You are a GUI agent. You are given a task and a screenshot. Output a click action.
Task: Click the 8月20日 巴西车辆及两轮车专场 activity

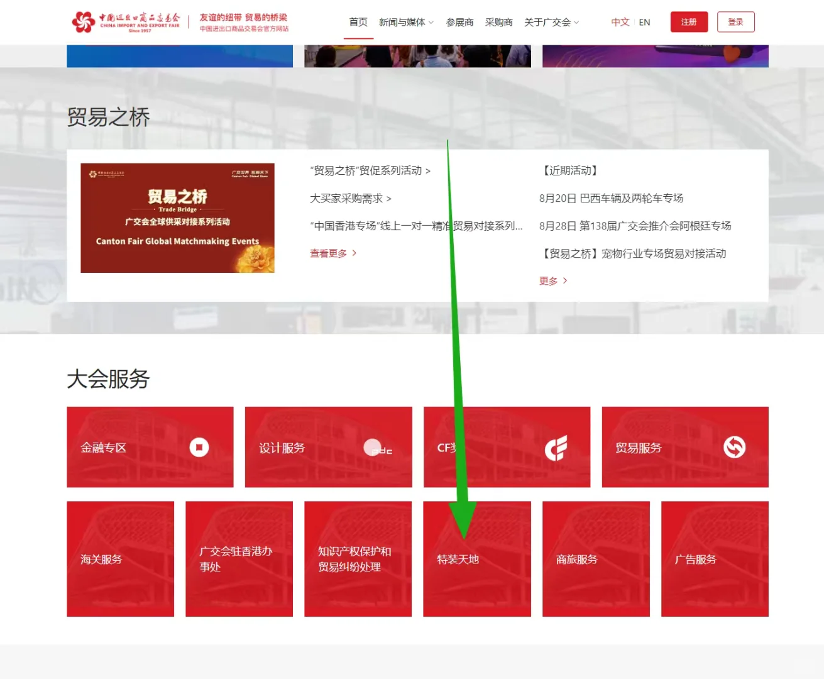point(612,198)
